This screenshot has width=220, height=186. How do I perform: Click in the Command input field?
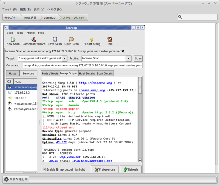coord(82,65)
